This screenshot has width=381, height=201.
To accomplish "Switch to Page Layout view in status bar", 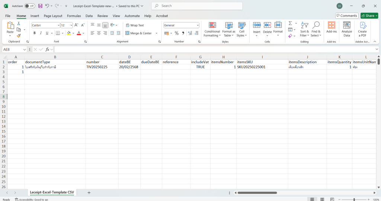I will (x=322, y=199).
